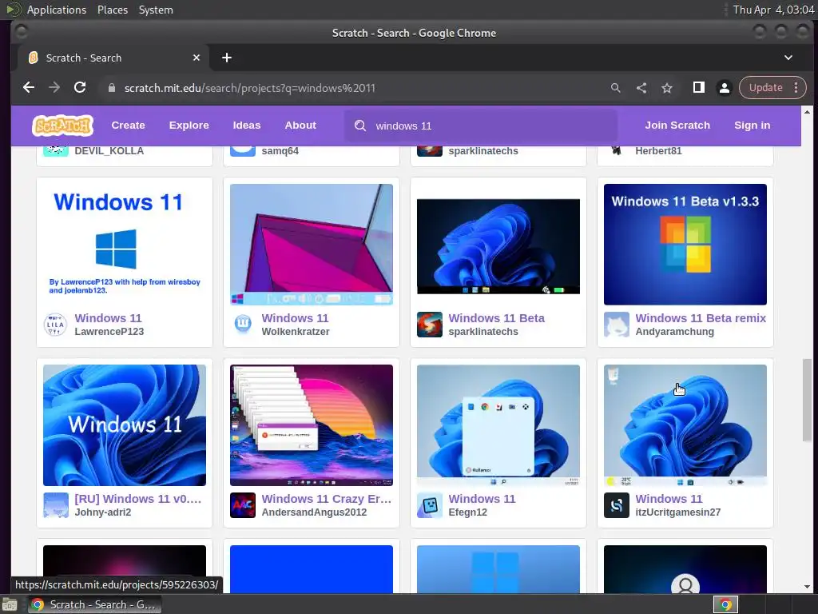Screen dimensions: 818x614
Task: Open the Chrome side panel icon
Action: (698, 88)
